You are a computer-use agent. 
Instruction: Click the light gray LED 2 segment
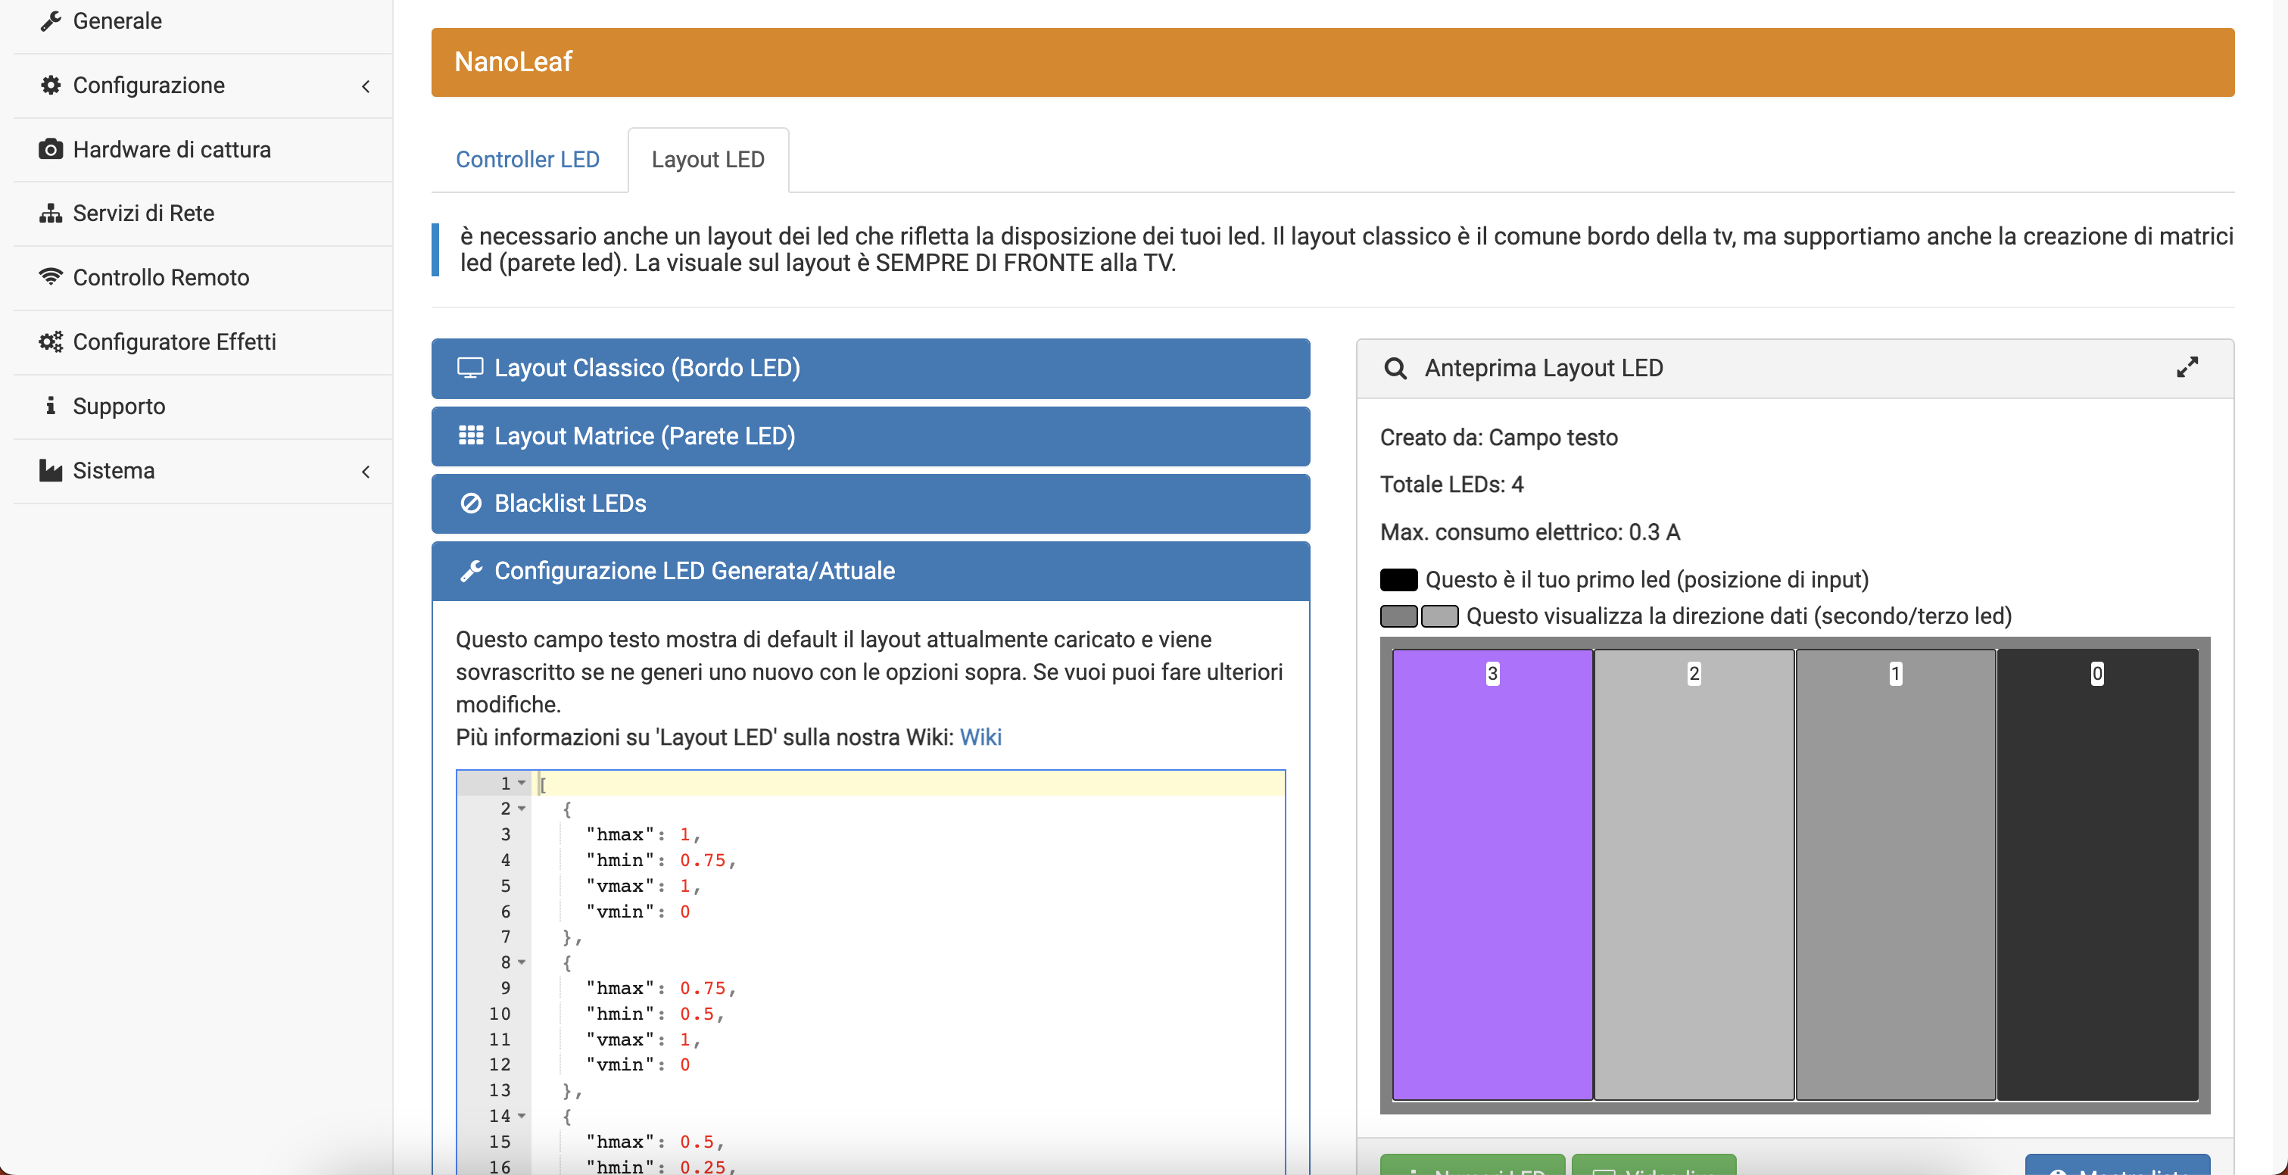1694,874
